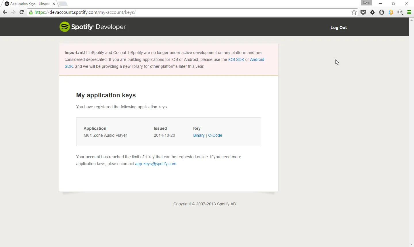
Task: Click the Spotify Developer logo
Action: 93,27
